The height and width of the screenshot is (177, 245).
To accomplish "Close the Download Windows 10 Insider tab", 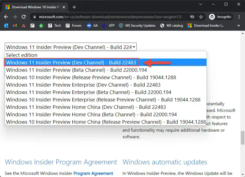I will click(x=64, y=7).
